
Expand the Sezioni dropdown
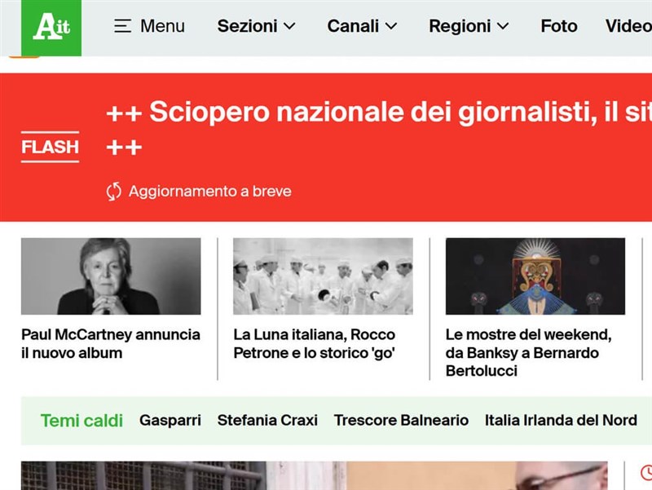point(256,26)
